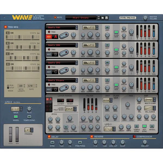Open layer A LP12 filter type selector
This screenshot has height=163, width=163.
coord(90,27)
